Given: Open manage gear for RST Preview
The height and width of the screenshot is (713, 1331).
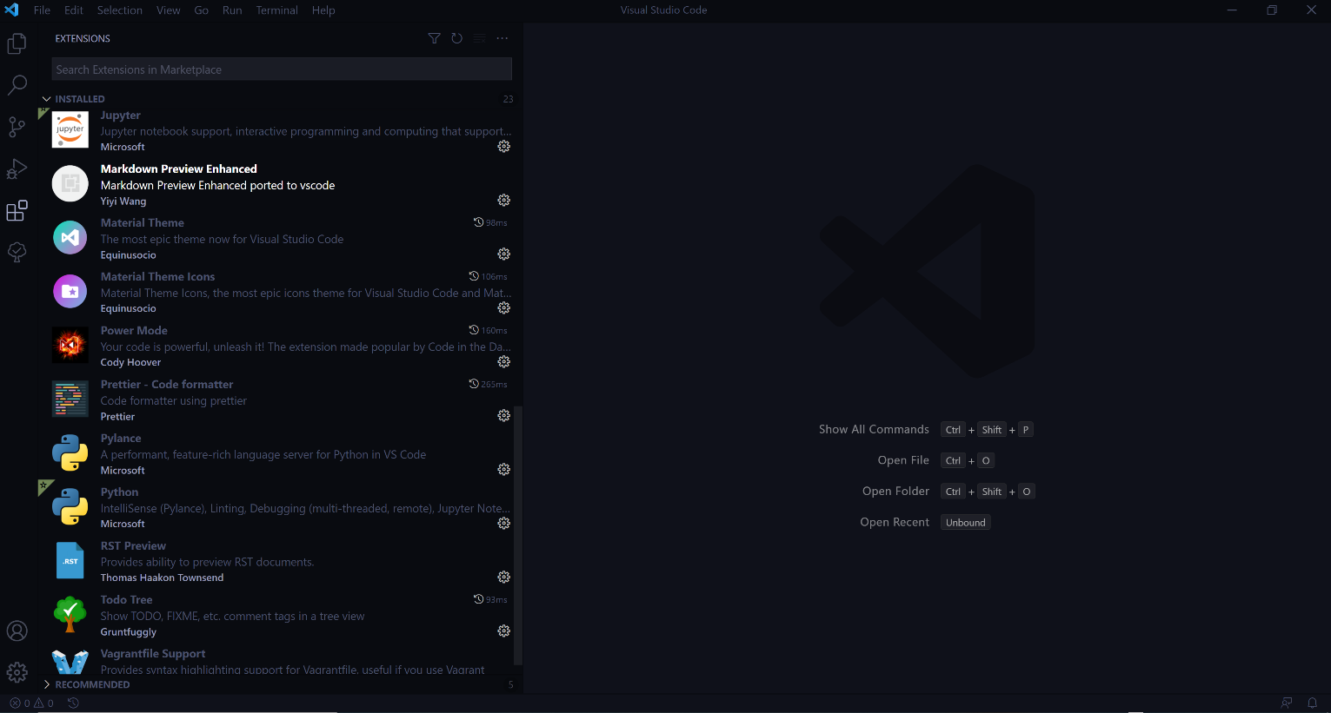Looking at the screenshot, I should tap(503, 578).
